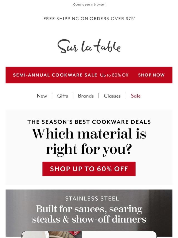The width and height of the screenshot is (178, 238).
Task: Click the blank white product card panel
Action: point(120,235)
